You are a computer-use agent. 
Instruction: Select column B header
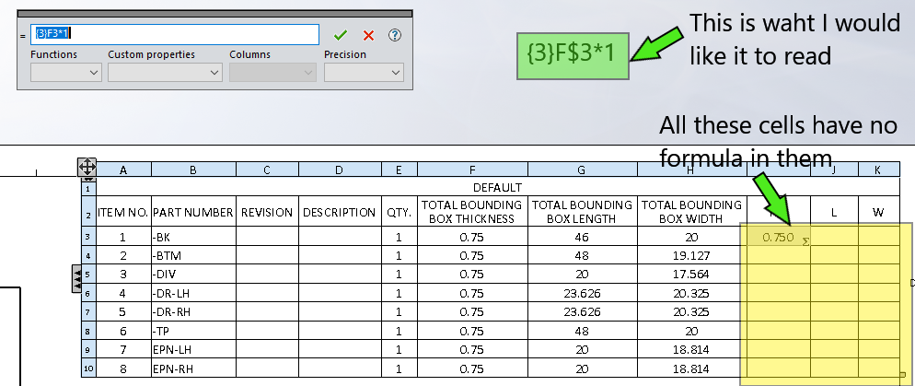pos(193,169)
